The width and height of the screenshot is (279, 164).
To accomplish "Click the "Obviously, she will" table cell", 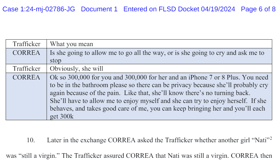I will [x=76, y=69].
